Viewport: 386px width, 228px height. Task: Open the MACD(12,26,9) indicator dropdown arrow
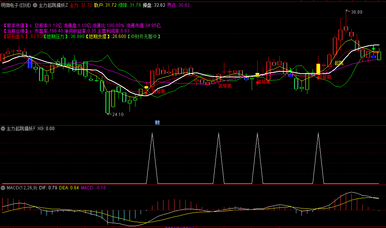[x=3, y=188]
